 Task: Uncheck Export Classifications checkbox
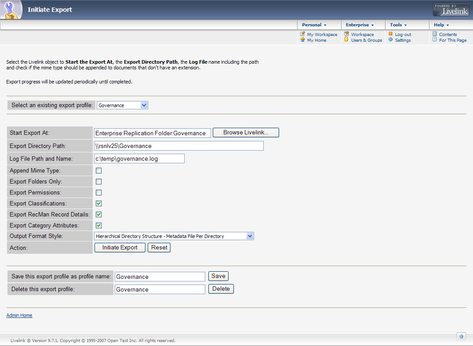98,203
